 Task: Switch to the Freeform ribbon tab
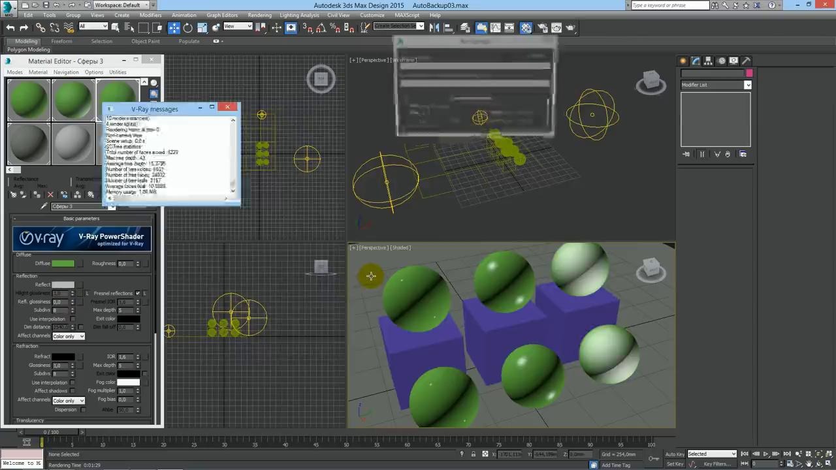point(61,41)
